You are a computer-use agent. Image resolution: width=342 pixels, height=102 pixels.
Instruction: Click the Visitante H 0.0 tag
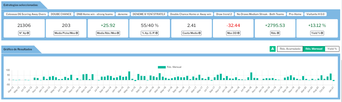(315, 14)
